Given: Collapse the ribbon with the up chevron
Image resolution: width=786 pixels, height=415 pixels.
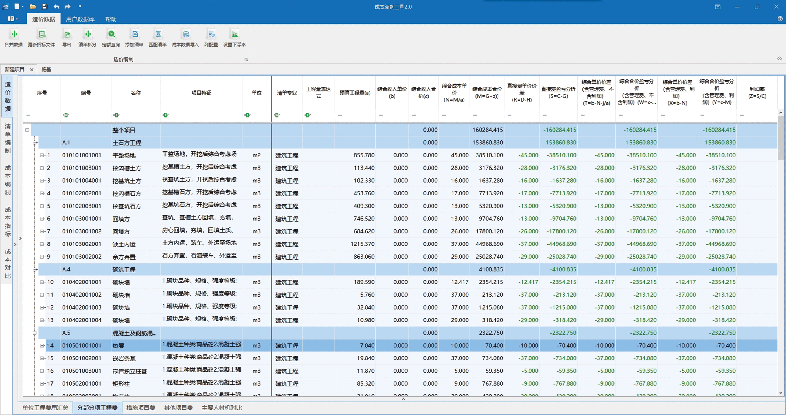Looking at the screenshot, I should pyautogui.click(x=780, y=58).
